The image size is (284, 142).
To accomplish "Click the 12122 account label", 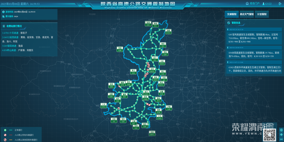I will click(x=268, y=4).
